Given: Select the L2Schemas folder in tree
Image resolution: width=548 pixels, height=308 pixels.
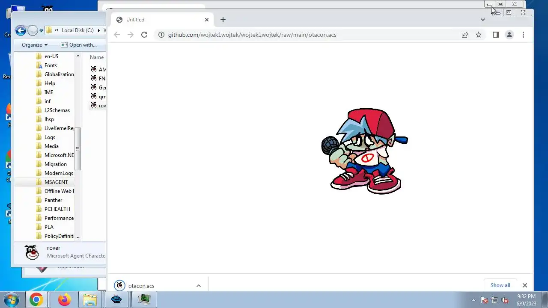Looking at the screenshot, I should point(57,110).
